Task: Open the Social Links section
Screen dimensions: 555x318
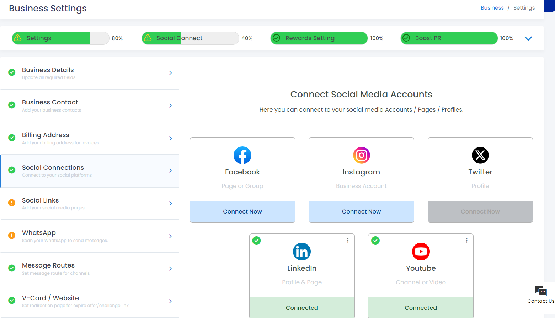Action: point(90,204)
